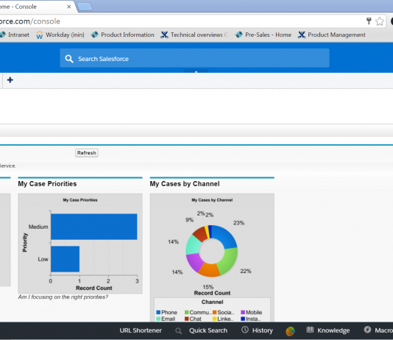
Task: Click the Macros footer icon
Action: 367,330
